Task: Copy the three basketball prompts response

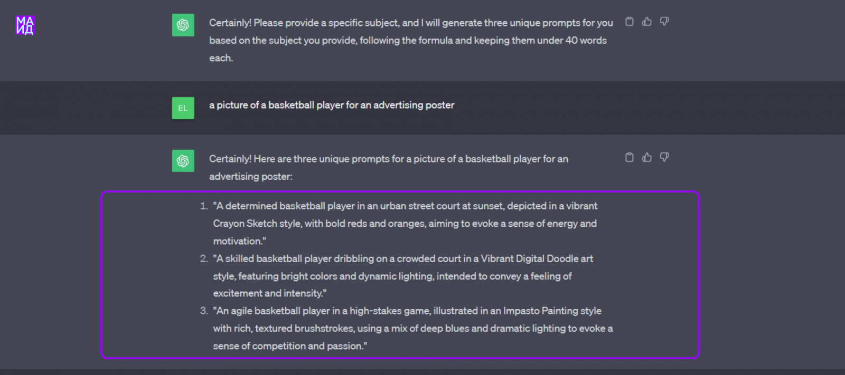Action: (x=629, y=157)
